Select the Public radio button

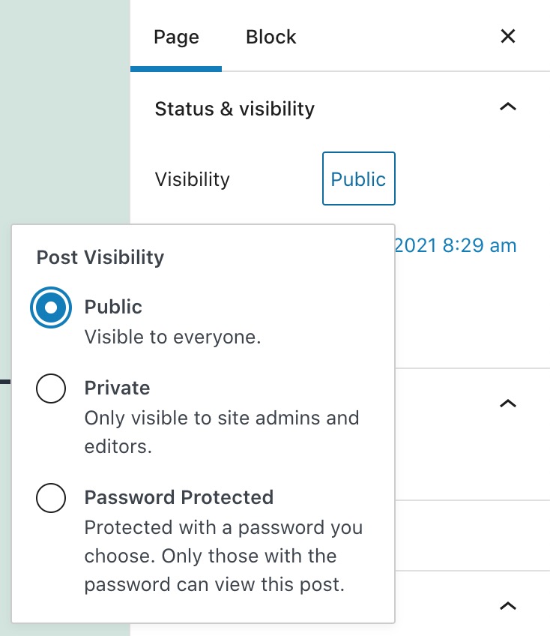coord(51,307)
